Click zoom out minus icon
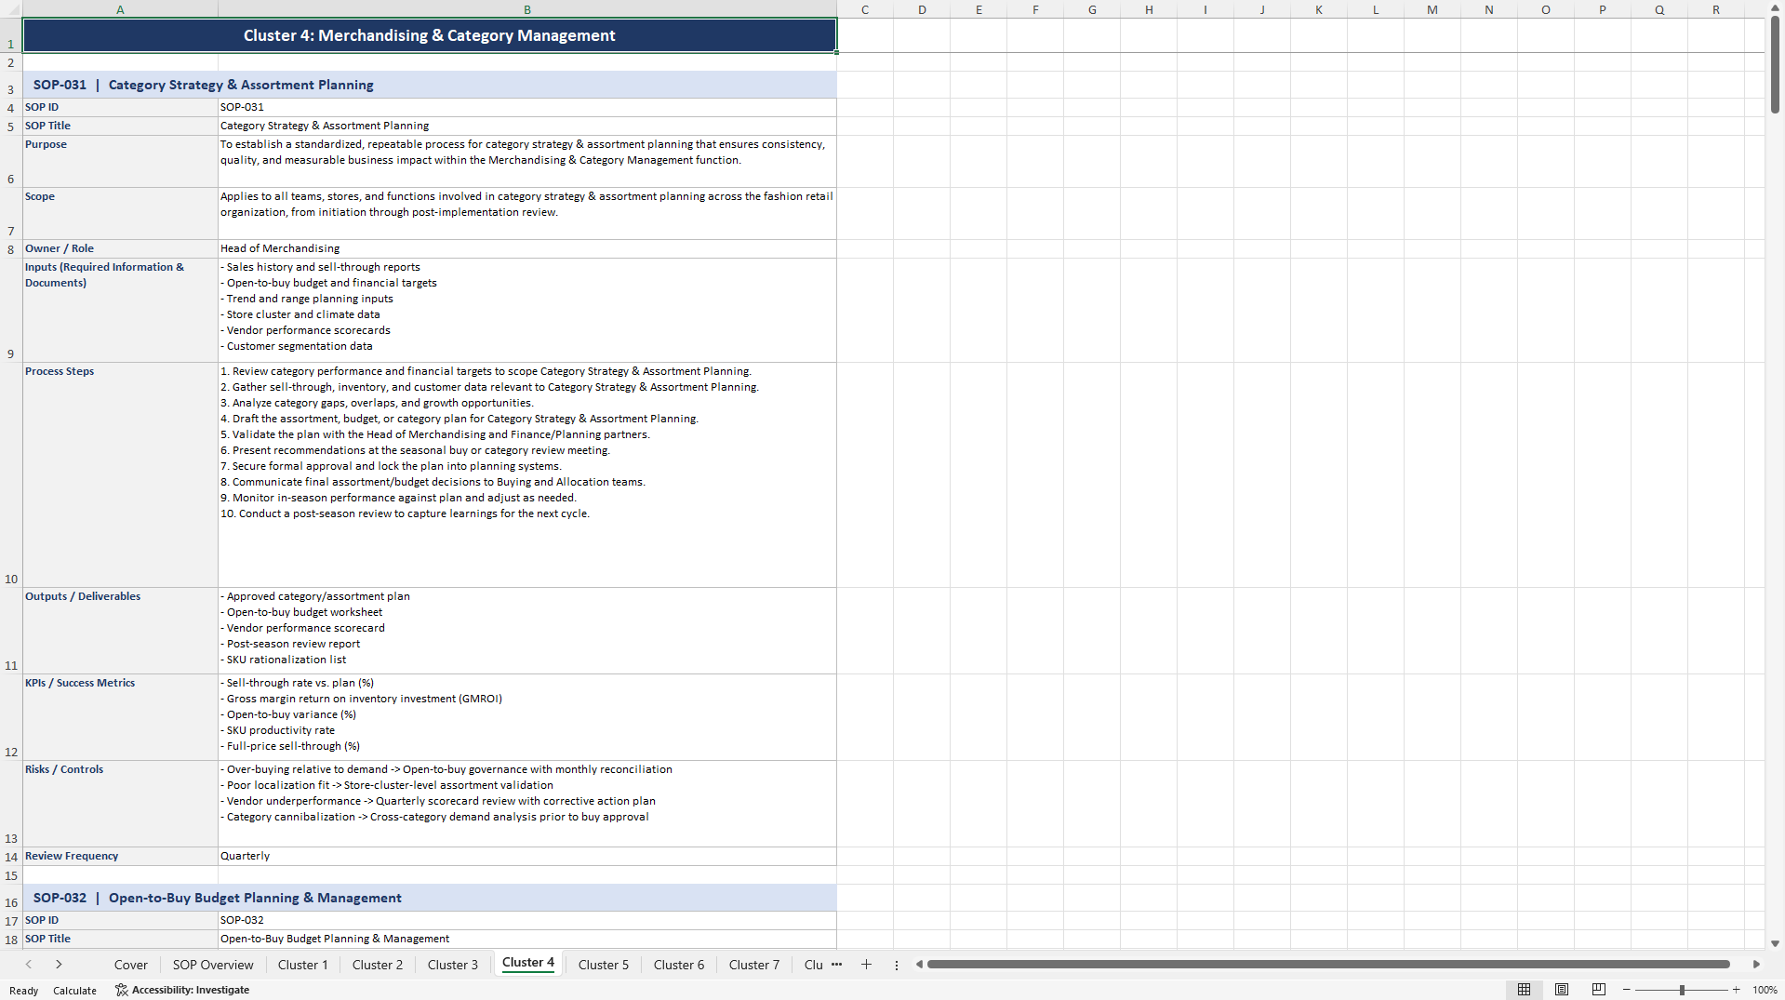Image resolution: width=1785 pixels, height=1000 pixels. click(x=1627, y=990)
